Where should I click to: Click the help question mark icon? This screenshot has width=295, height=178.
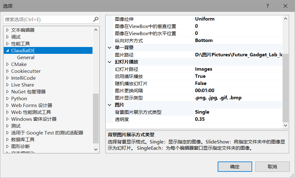267,6
